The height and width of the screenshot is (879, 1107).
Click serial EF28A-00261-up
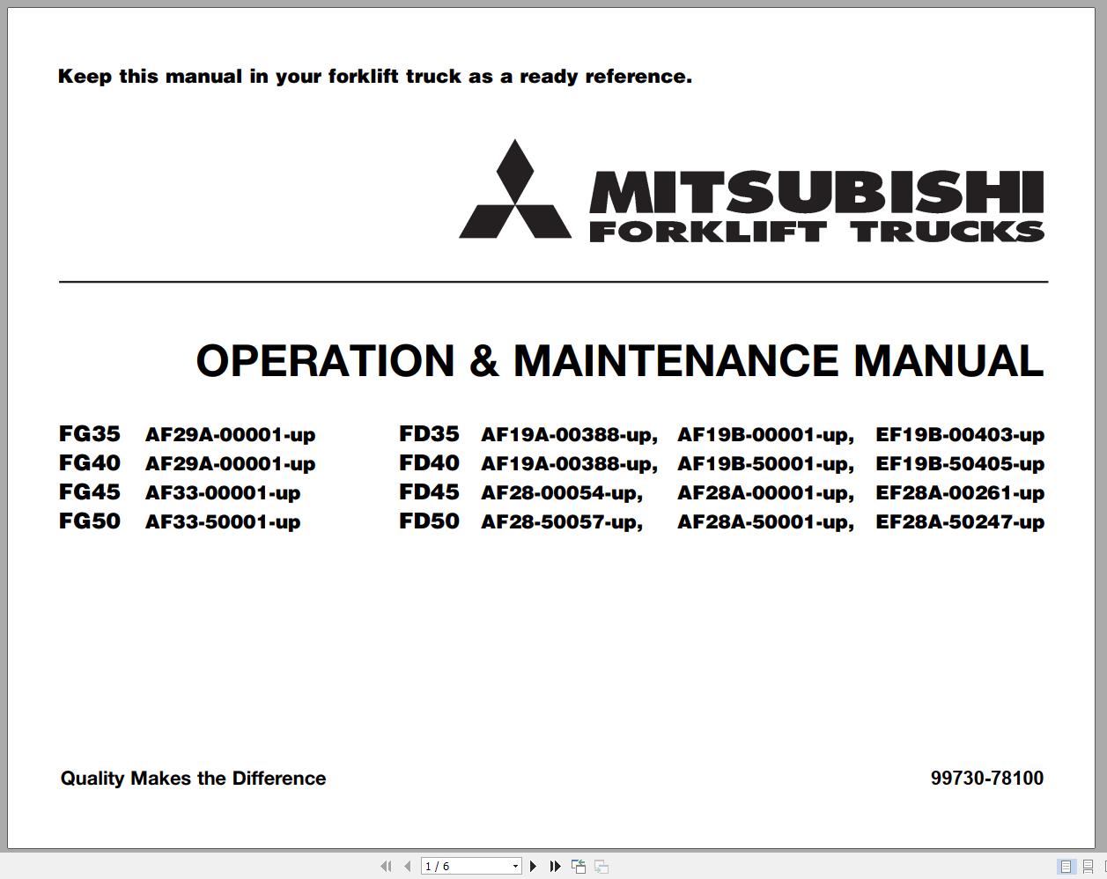point(960,493)
